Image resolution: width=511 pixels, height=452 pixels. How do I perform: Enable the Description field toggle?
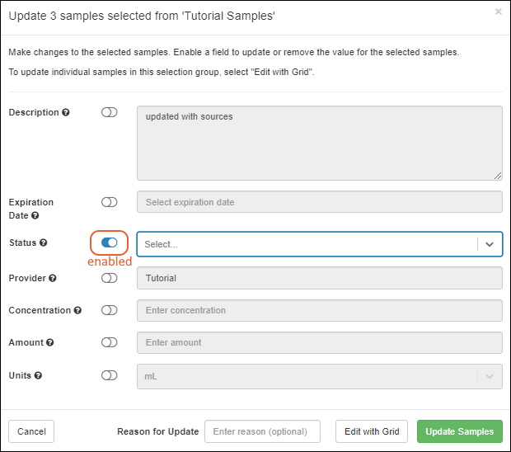pos(110,112)
